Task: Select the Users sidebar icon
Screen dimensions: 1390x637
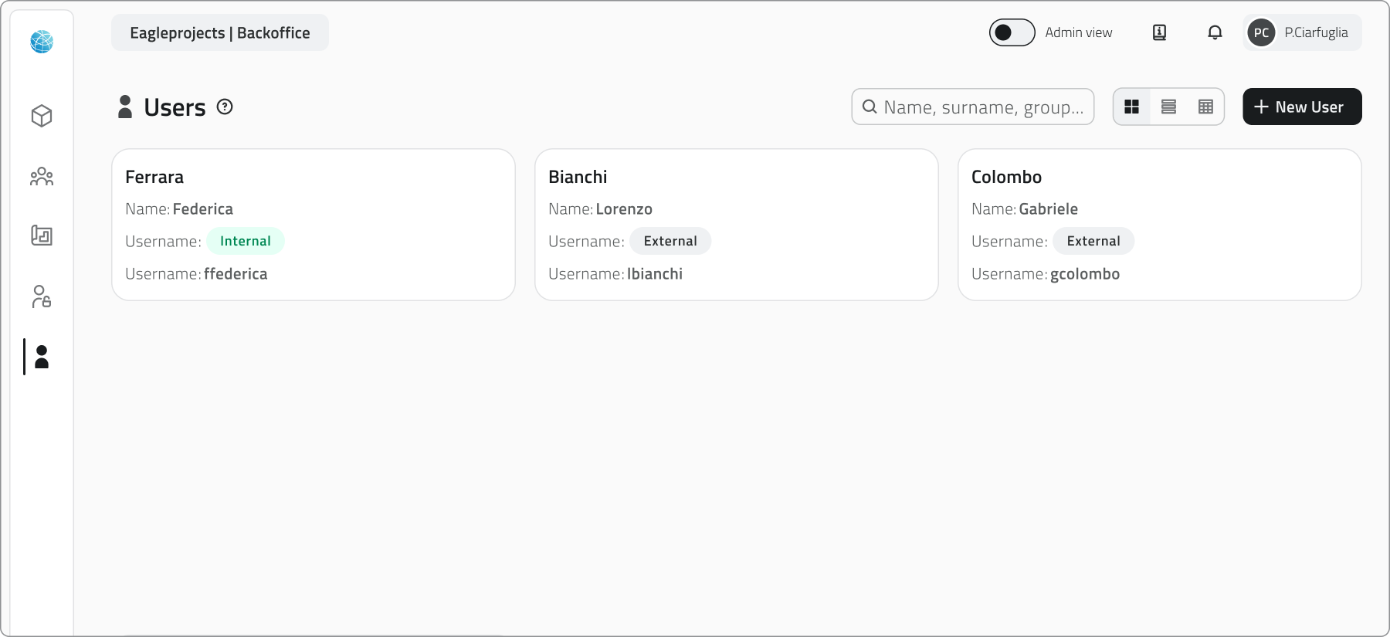Action: (42, 357)
